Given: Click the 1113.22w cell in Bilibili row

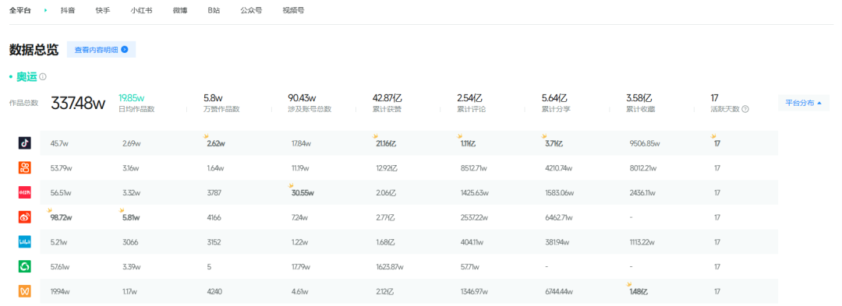Looking at the screenshot, I should 642,242.
